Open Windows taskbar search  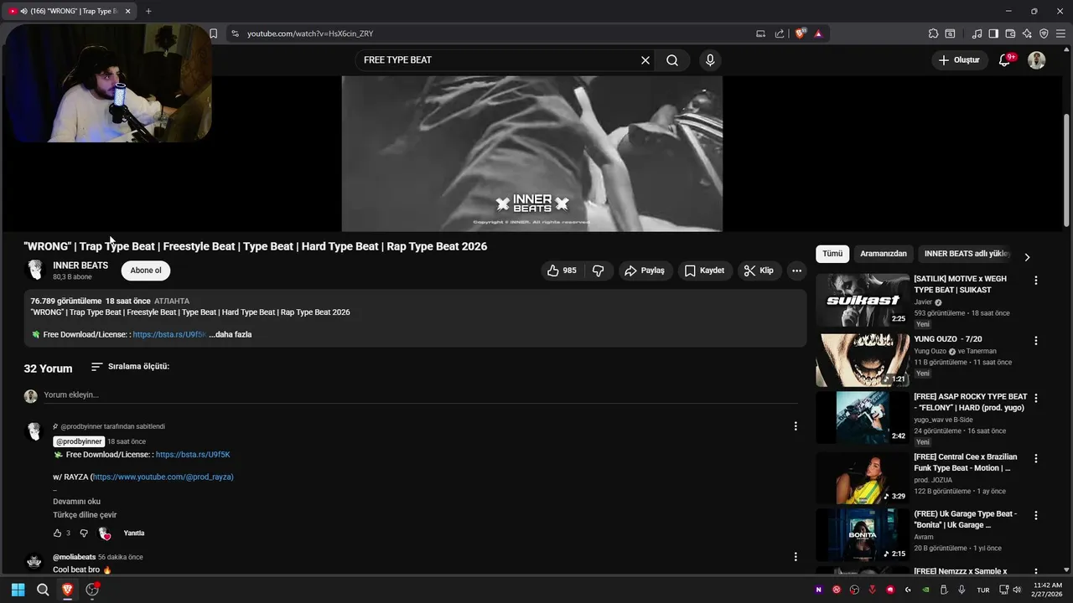click(43, 590)
